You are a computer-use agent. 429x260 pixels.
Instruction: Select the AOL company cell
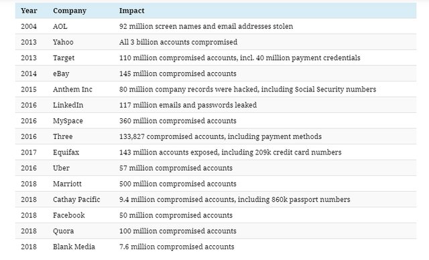coord(60,27)
